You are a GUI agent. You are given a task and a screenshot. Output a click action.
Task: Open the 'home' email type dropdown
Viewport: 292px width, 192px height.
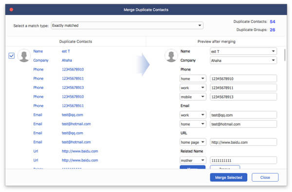pyautogui.click(x=193, y=124)
